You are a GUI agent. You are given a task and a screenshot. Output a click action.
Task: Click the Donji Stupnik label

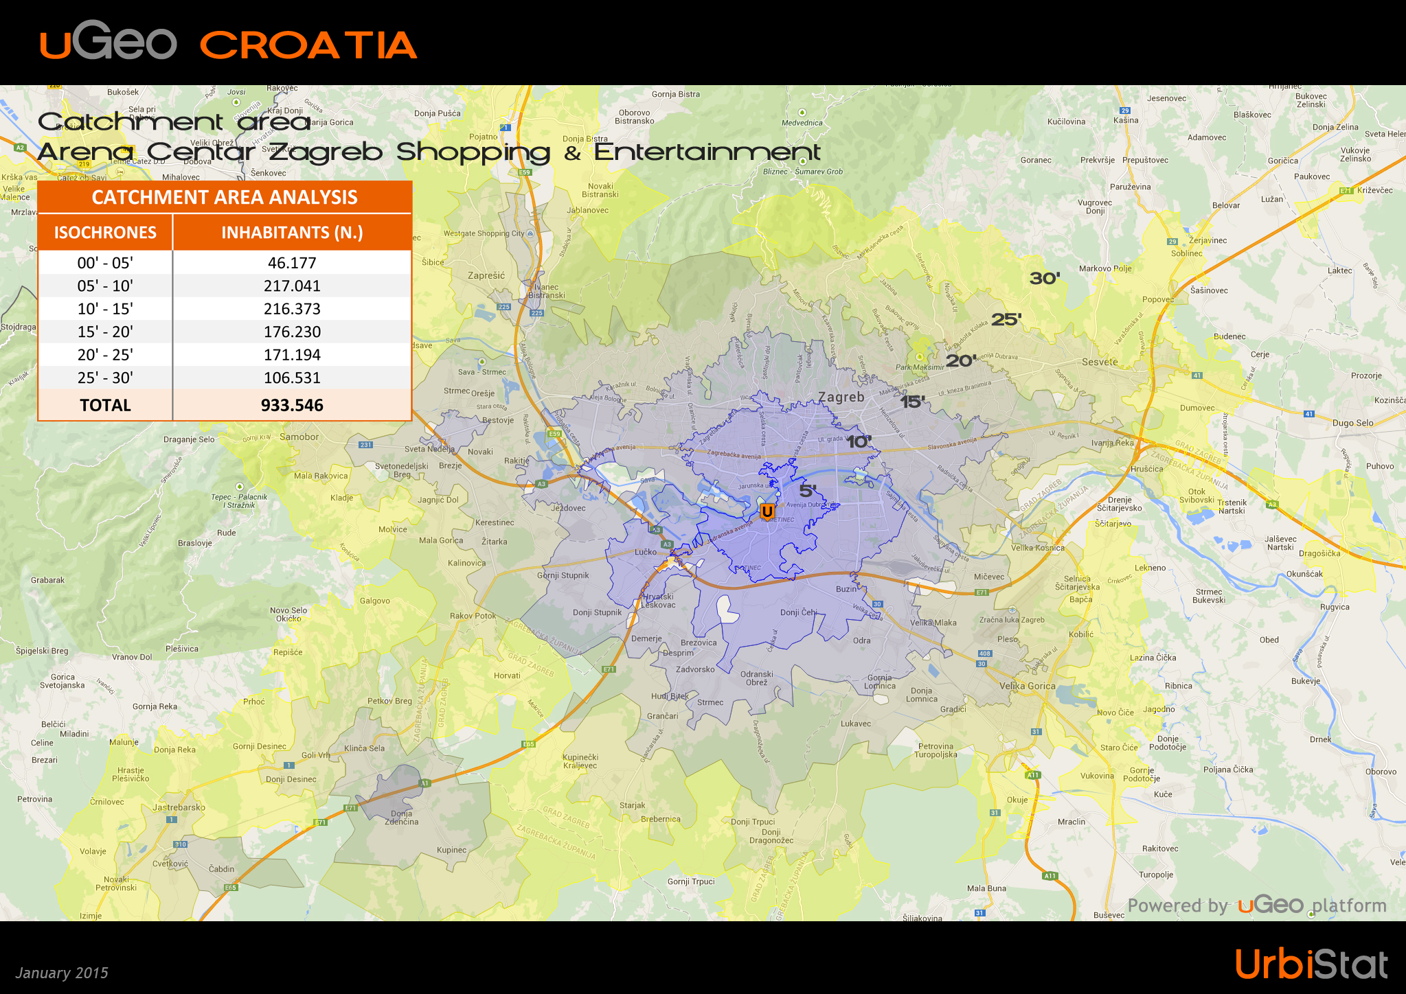(x=597, y=612)
